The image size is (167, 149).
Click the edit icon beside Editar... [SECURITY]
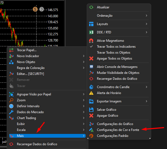point(11,74)
